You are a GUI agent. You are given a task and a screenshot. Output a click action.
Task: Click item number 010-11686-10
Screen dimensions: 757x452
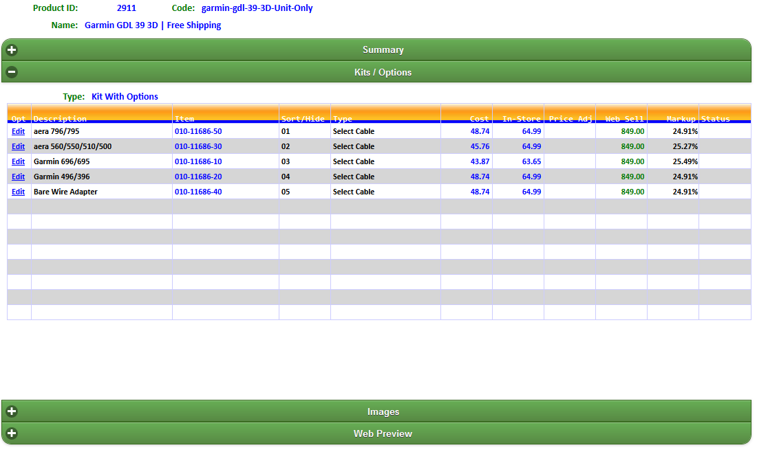198,161
